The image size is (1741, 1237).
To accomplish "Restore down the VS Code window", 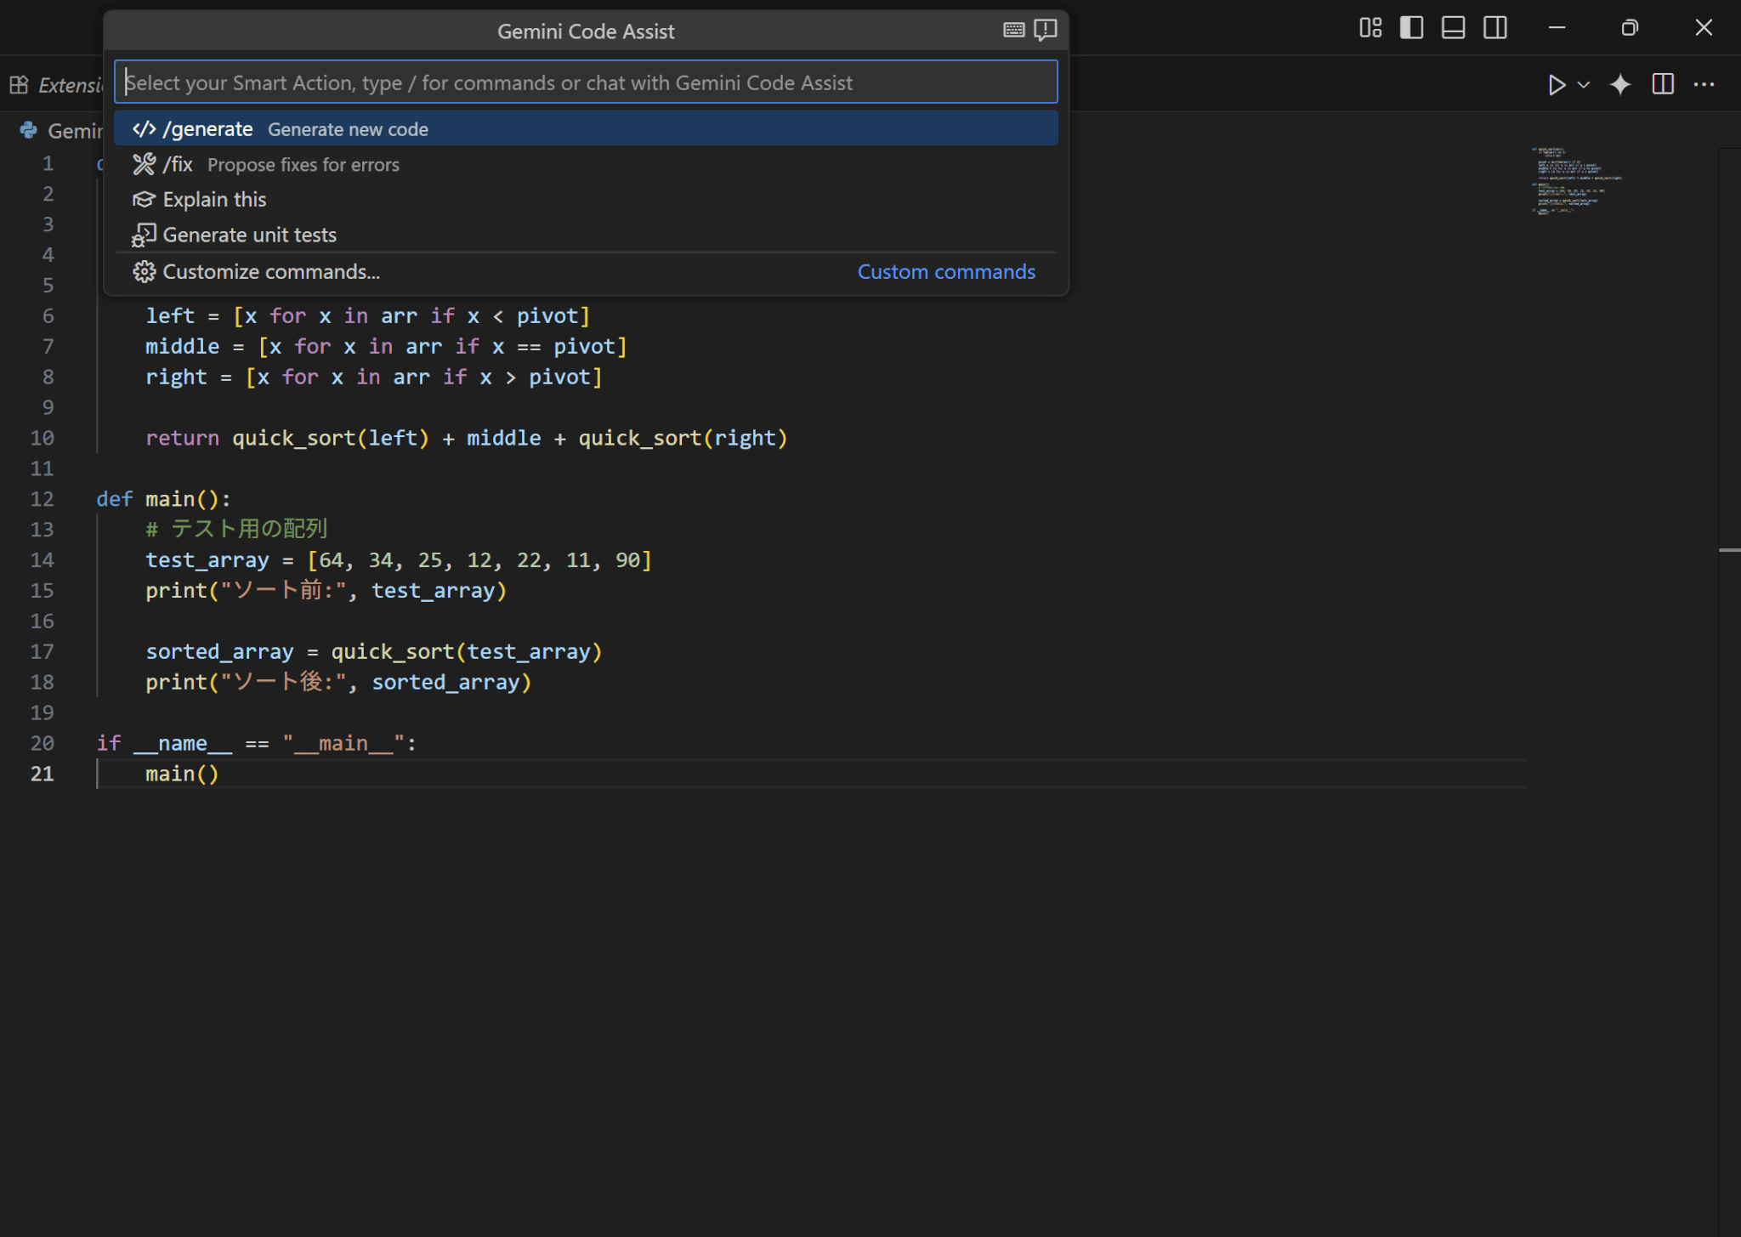I will [x=1629, y=28].
